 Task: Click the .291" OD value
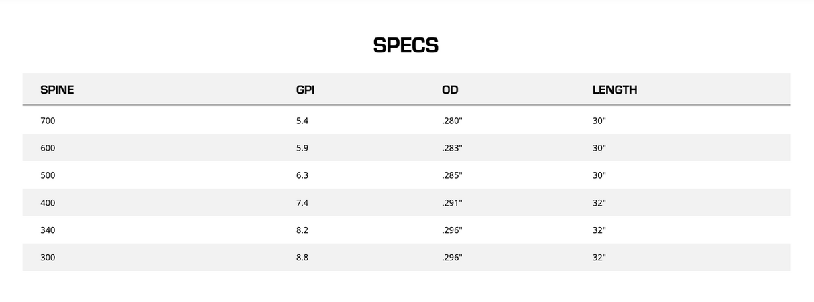pyautogui.click(x=452, y=203)
